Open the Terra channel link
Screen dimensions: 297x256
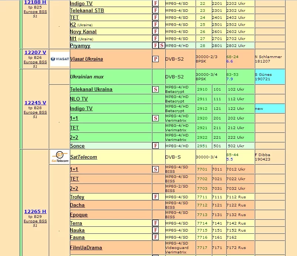pyautogui.click(x=76, y=223)
